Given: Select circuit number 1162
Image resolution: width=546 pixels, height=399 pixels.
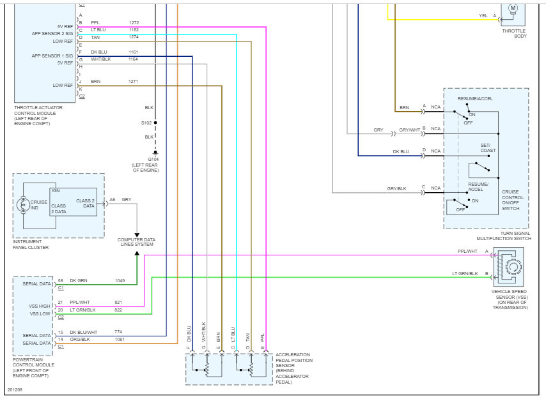Looking at the screenshot, I should click(x=134, y=30).
